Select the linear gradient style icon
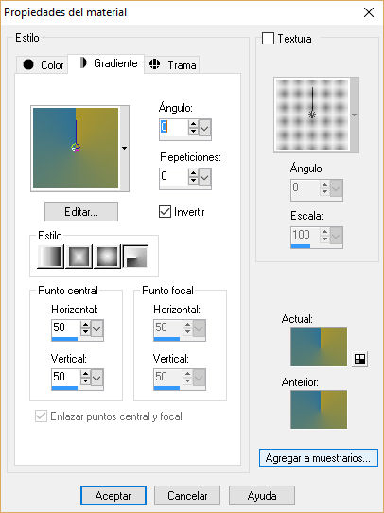The height and width of the screenshot is (513, 384). tap(50, 256)
